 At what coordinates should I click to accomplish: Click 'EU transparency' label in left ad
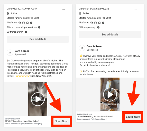click(15, 32)
